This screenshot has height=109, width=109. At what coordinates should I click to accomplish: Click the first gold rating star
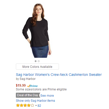tap(18, 105)
